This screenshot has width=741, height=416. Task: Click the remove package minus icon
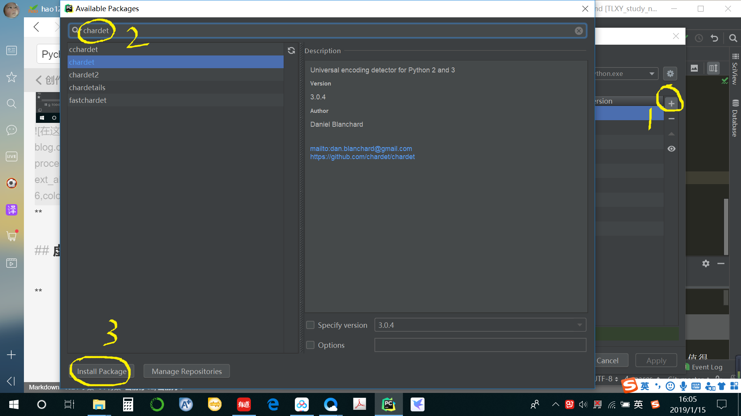671,119
